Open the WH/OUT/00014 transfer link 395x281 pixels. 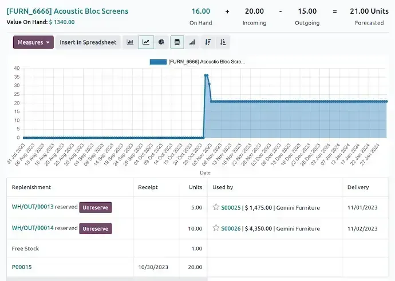pyautogui.click(x=33, y=228)
